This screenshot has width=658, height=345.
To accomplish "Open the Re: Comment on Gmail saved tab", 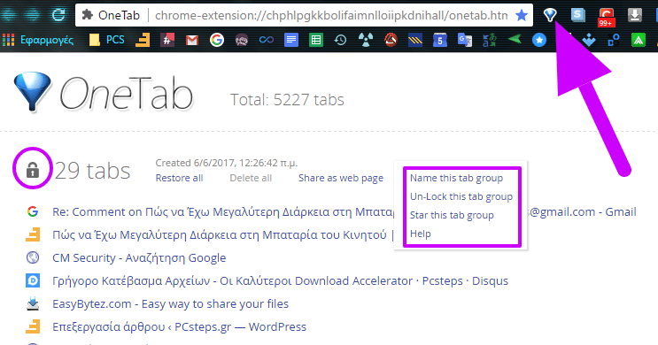I will [223, 212].
